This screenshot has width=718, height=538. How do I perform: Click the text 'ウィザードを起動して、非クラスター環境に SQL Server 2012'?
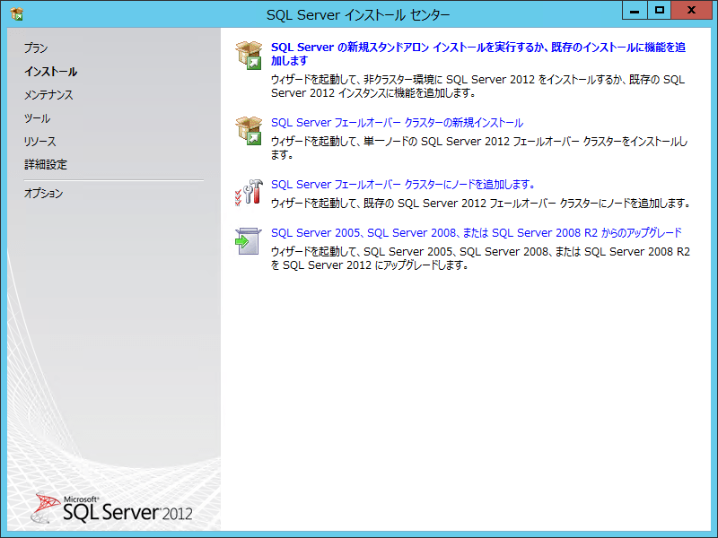click(x=402, y=80)
